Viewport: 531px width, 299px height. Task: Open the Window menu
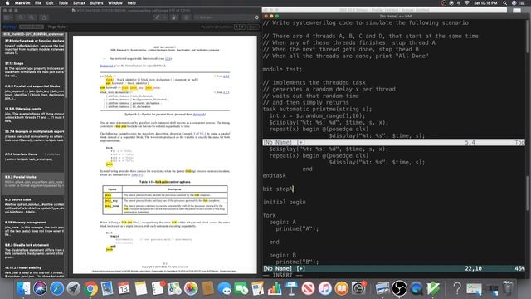point(115,3)
